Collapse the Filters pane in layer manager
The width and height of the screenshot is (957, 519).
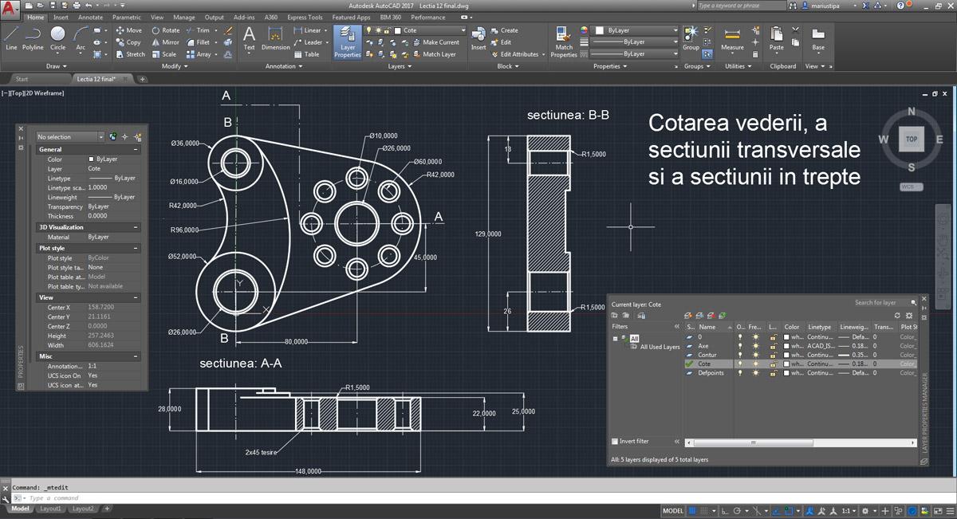(676, 327)
